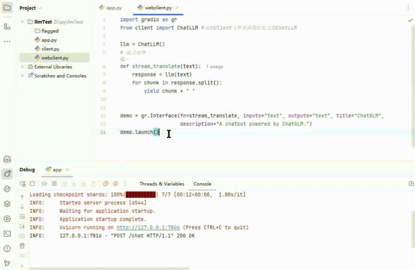
Task: Open the AI assistant tool window icon
Action: (7, 159)
